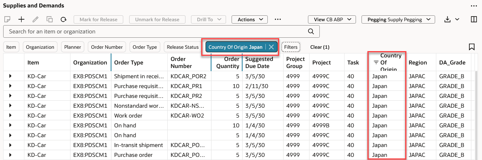Select the KDCAR-WO2 order number cell
The height and width of the screenshot is (160, 482).
tap(189, 116)
